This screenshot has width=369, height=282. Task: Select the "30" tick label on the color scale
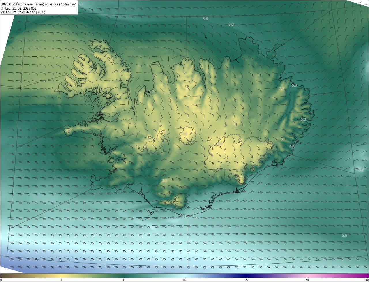[x=307, y=280]
